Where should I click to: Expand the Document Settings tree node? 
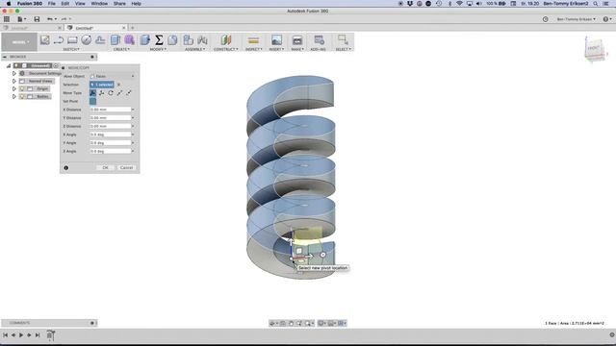14,73
